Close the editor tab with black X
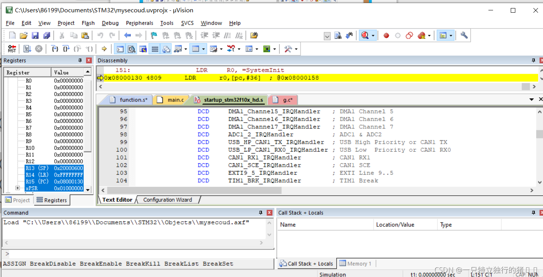This screenshot has width=543, height=277. pyautogui.click(x=540, y=100)
